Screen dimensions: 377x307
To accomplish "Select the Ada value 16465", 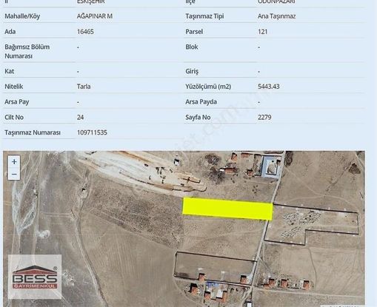I will point(85,32).
